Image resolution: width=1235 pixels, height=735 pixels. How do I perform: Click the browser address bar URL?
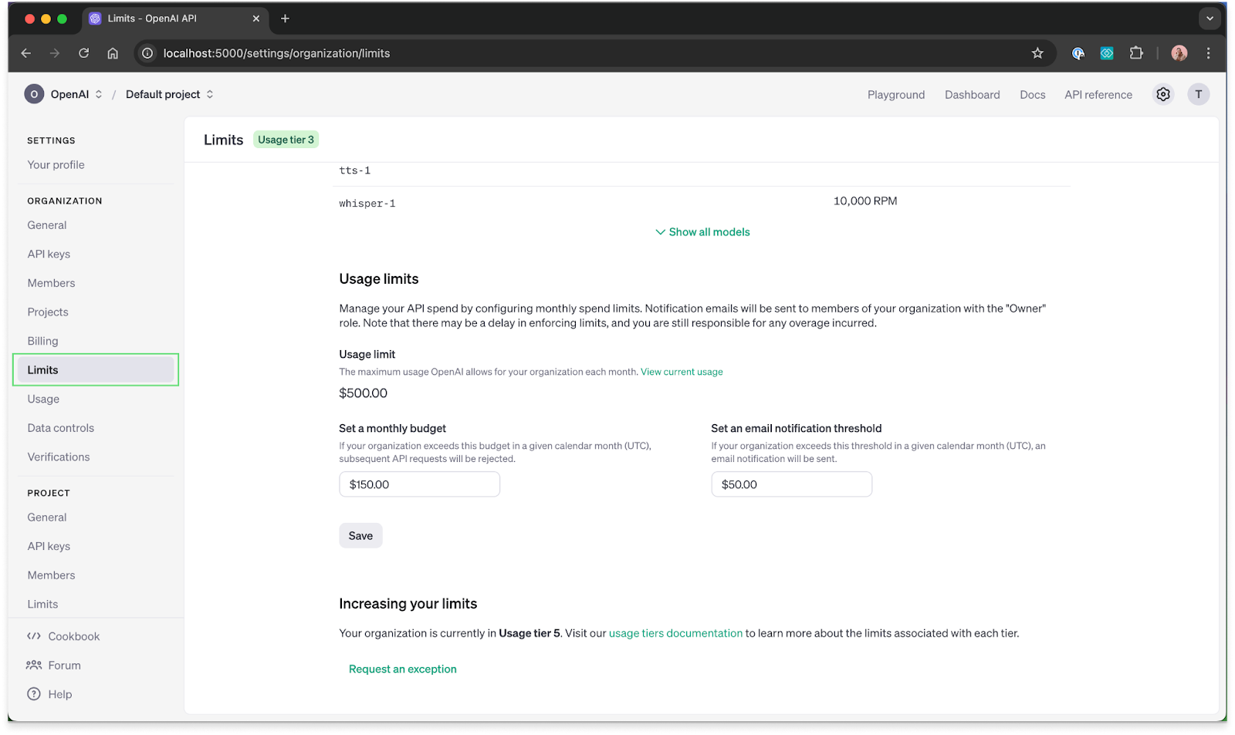tap(276, 53)
